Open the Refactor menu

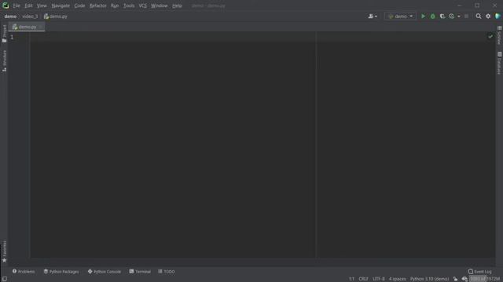click(97, 5)
